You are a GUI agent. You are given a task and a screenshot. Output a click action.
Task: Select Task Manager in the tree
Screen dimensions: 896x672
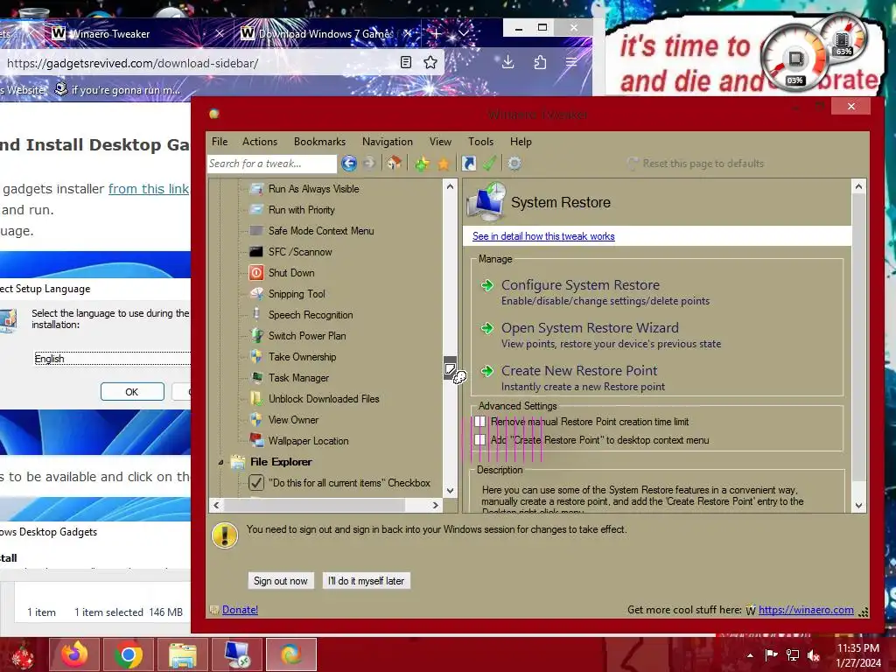pos(298,378)
